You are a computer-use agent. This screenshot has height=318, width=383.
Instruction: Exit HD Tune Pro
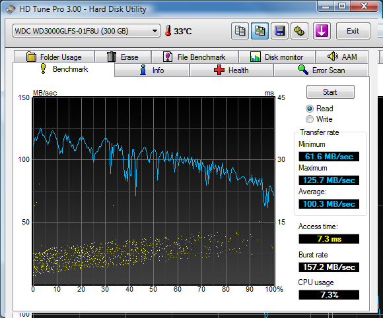tap(353, 31)
